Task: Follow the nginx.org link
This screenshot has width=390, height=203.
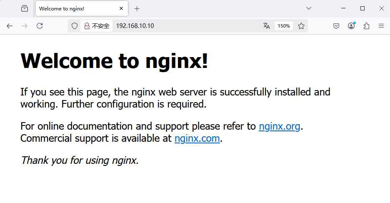Action: [x=279, y=126]
